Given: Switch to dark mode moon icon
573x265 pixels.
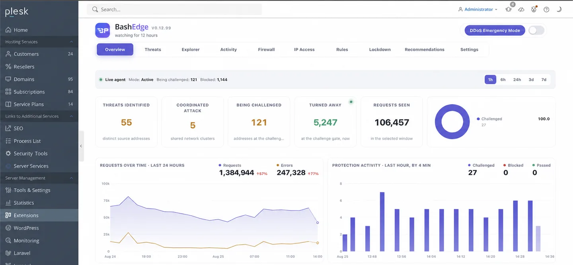Looking at the screenshot, I should tap(559, 10).
